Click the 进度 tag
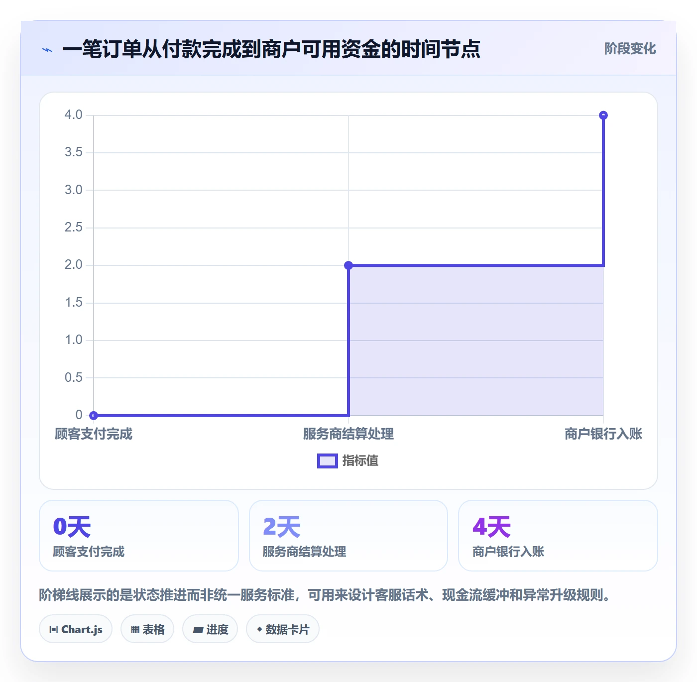Viewport: 697px width, 682px height. click(x=210, y=629)
